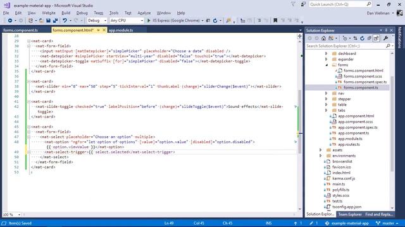
Task: Start the site with the green play icon
Action: click(x=149, y=21)
